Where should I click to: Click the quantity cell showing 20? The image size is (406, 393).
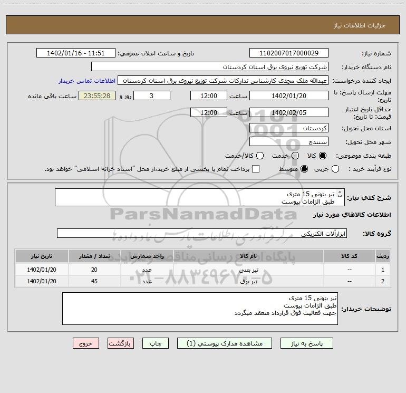[x=94, y=270]
